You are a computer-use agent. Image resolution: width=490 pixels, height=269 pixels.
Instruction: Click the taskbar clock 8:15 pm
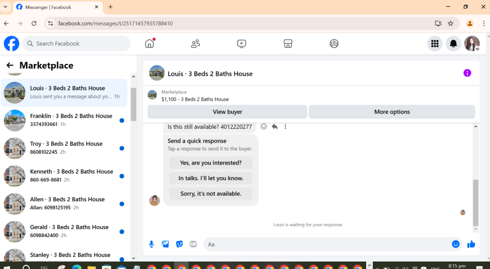tap(457, 266)
